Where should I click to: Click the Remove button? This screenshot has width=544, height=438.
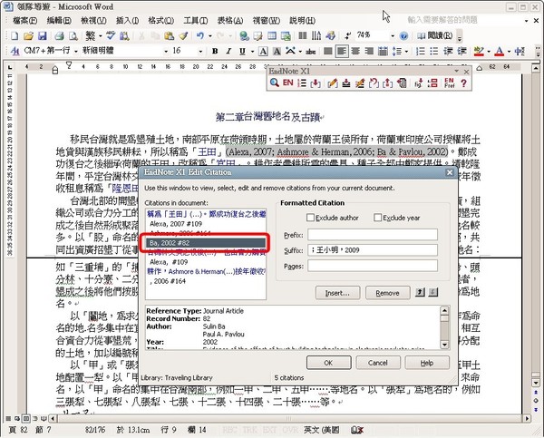[387, 293]
